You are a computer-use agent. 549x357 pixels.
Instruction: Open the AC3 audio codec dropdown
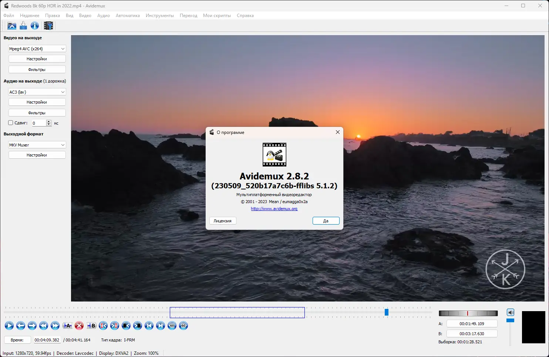(x=37, y=91)
